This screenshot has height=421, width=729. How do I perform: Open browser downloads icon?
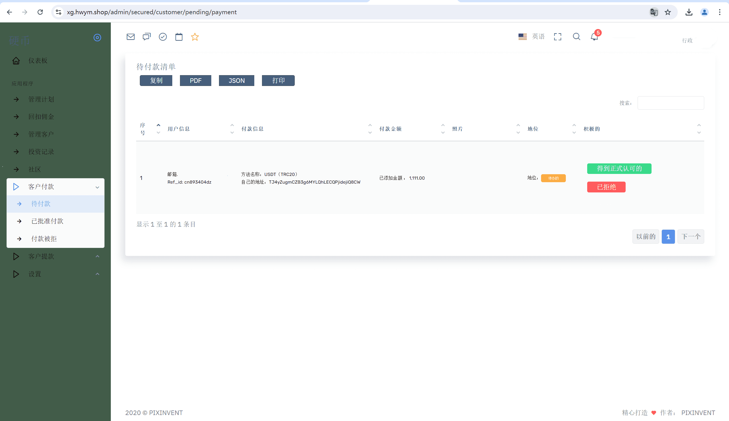click(689, 12)
